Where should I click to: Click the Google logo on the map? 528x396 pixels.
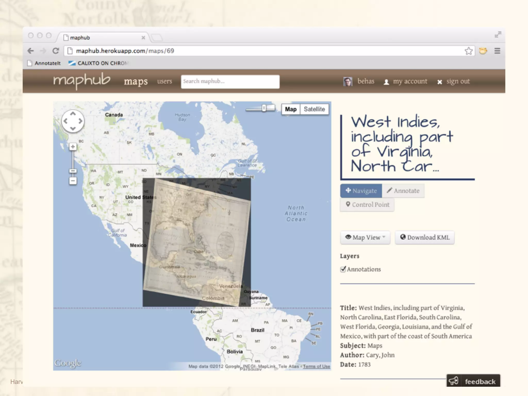(68, 363)
